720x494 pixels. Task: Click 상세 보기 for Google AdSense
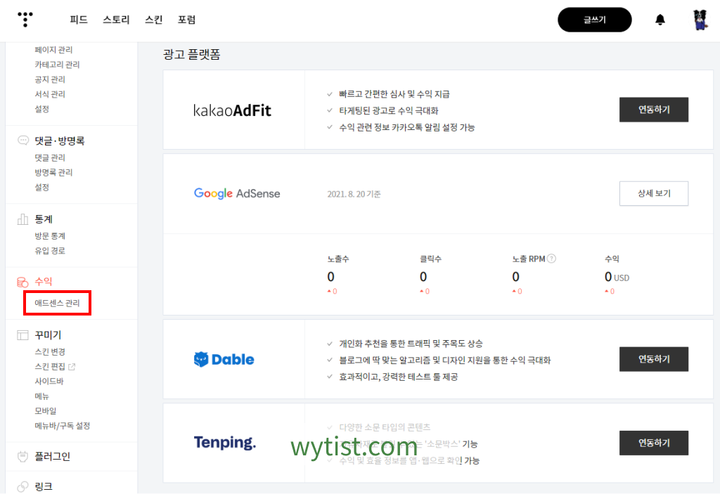[654, 193]
